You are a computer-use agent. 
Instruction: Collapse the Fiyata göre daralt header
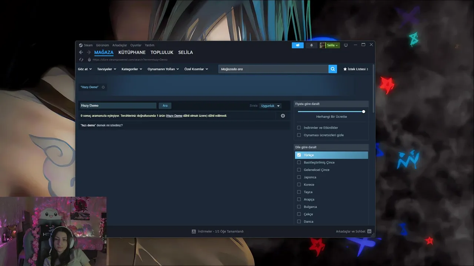click(331, 104)
